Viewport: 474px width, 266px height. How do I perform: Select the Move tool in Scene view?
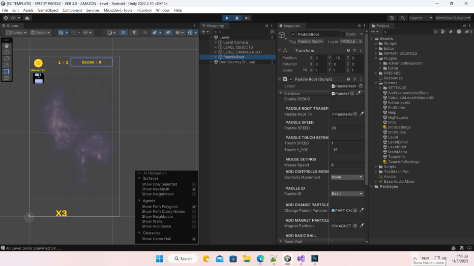(x=7, y=52)
